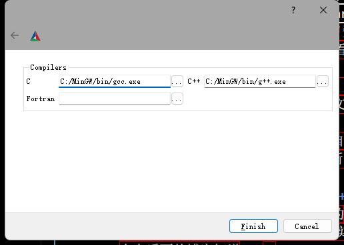Click the CMake triangle logo icon
This screenshot has height=245, width=344.
click(35, 36)
